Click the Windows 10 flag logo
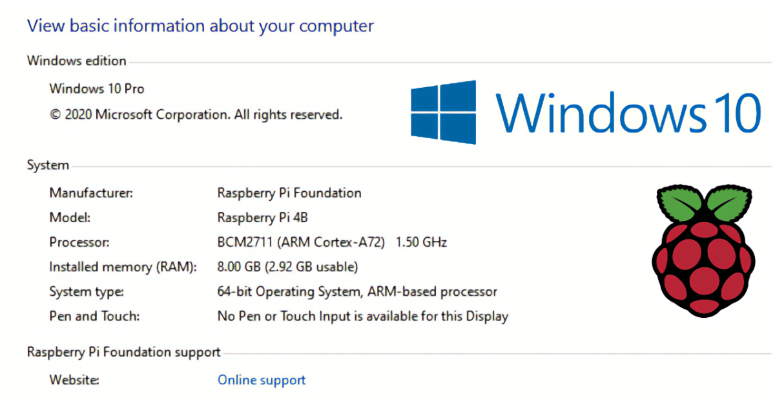 (443, 112)
